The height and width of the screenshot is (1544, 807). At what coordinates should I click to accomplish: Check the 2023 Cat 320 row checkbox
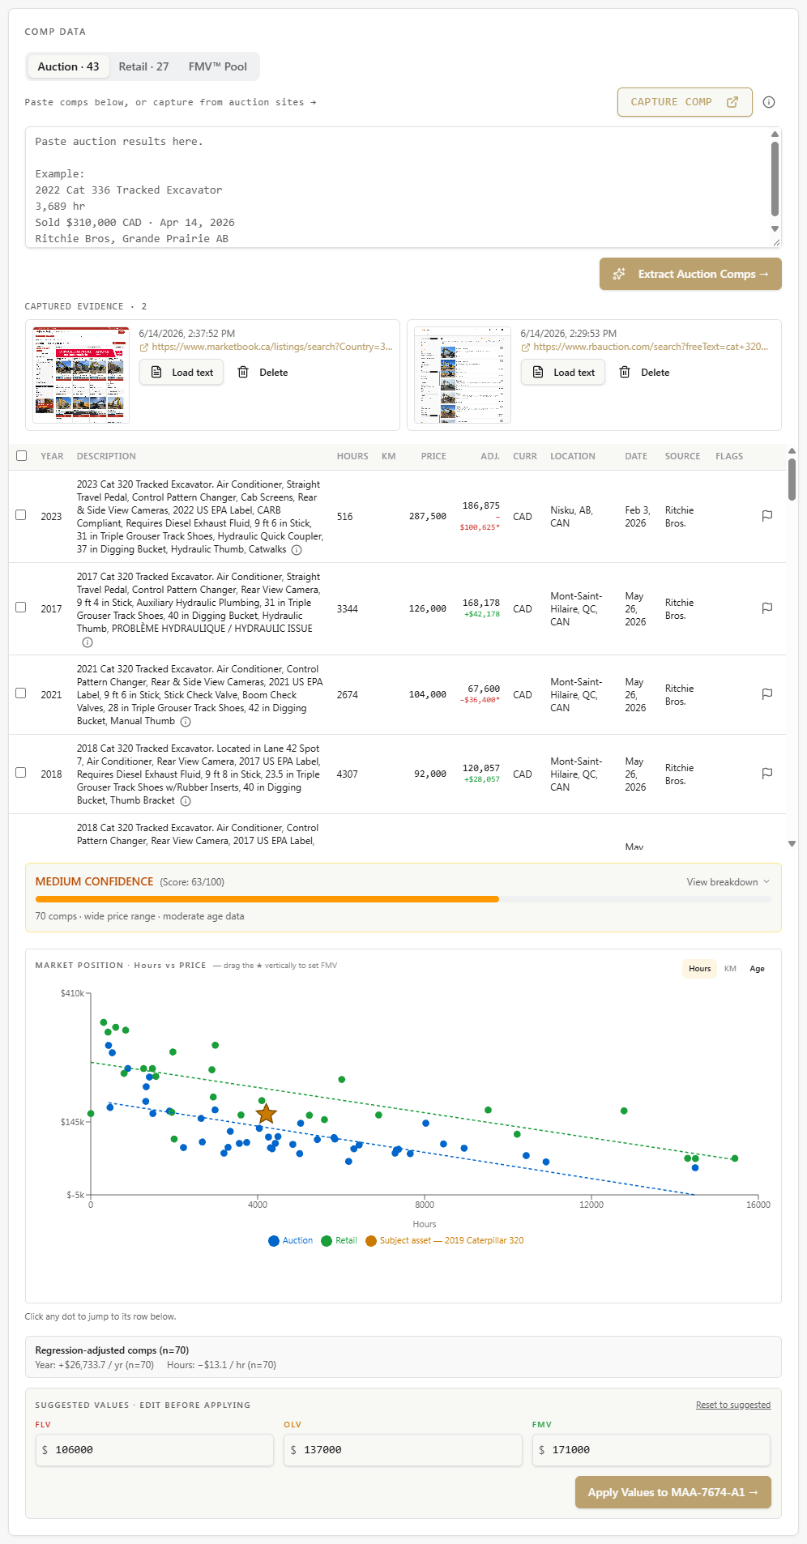[x=21, y=515]
